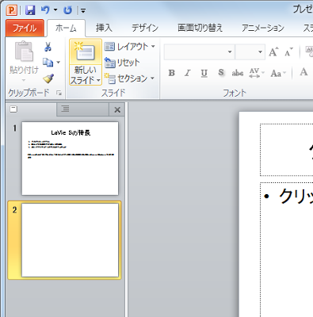Click the bulleted content placeholder text
Screen dimensions: 313x317
(296, 197)
